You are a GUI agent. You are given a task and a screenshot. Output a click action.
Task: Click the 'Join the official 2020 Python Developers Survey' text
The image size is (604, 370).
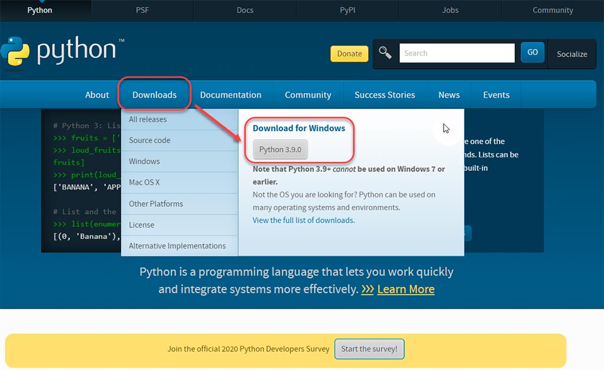(248, 349)
